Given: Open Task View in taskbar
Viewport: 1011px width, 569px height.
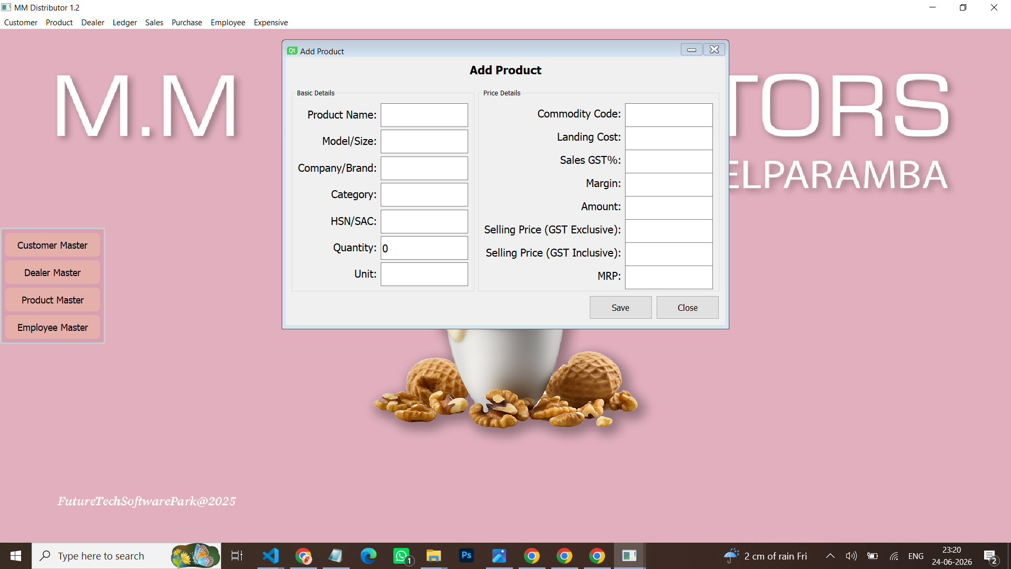Looking at the screenshot, I should tap(237, 556).
